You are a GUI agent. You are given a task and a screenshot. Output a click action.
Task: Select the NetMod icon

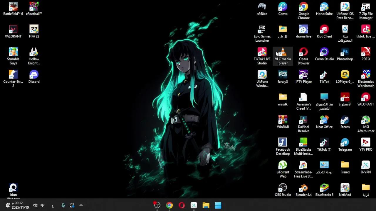[x=345, y=189]
